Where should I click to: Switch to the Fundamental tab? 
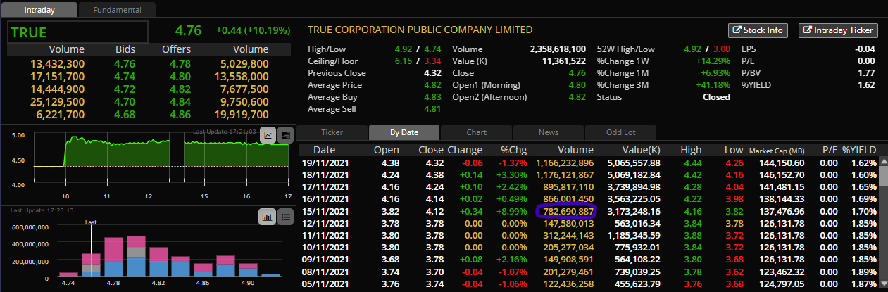116,10
